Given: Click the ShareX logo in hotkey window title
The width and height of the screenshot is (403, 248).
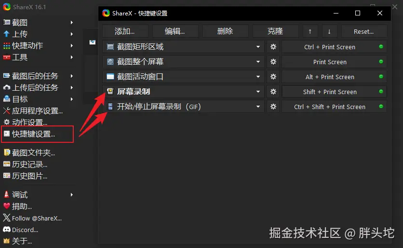Looking at the screenshot, I should (x=106, y=13).
